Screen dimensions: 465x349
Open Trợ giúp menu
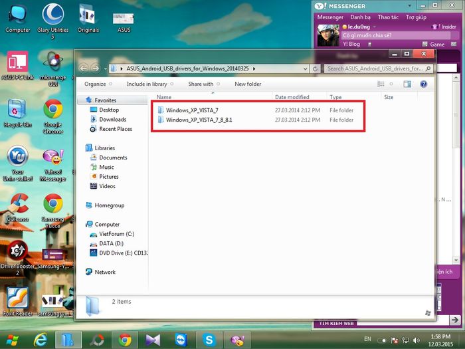coord(416,17)
